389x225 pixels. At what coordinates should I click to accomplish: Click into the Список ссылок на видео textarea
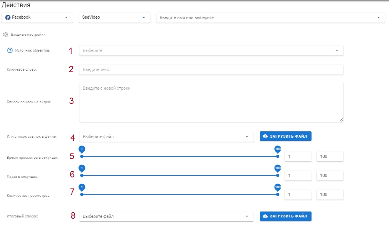point(211,102)
